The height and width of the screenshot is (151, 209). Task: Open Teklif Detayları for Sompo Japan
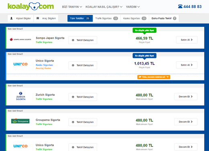click(83, 40)
